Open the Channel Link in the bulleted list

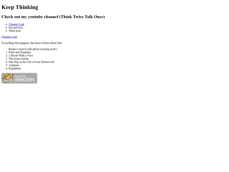coord(17,24)
